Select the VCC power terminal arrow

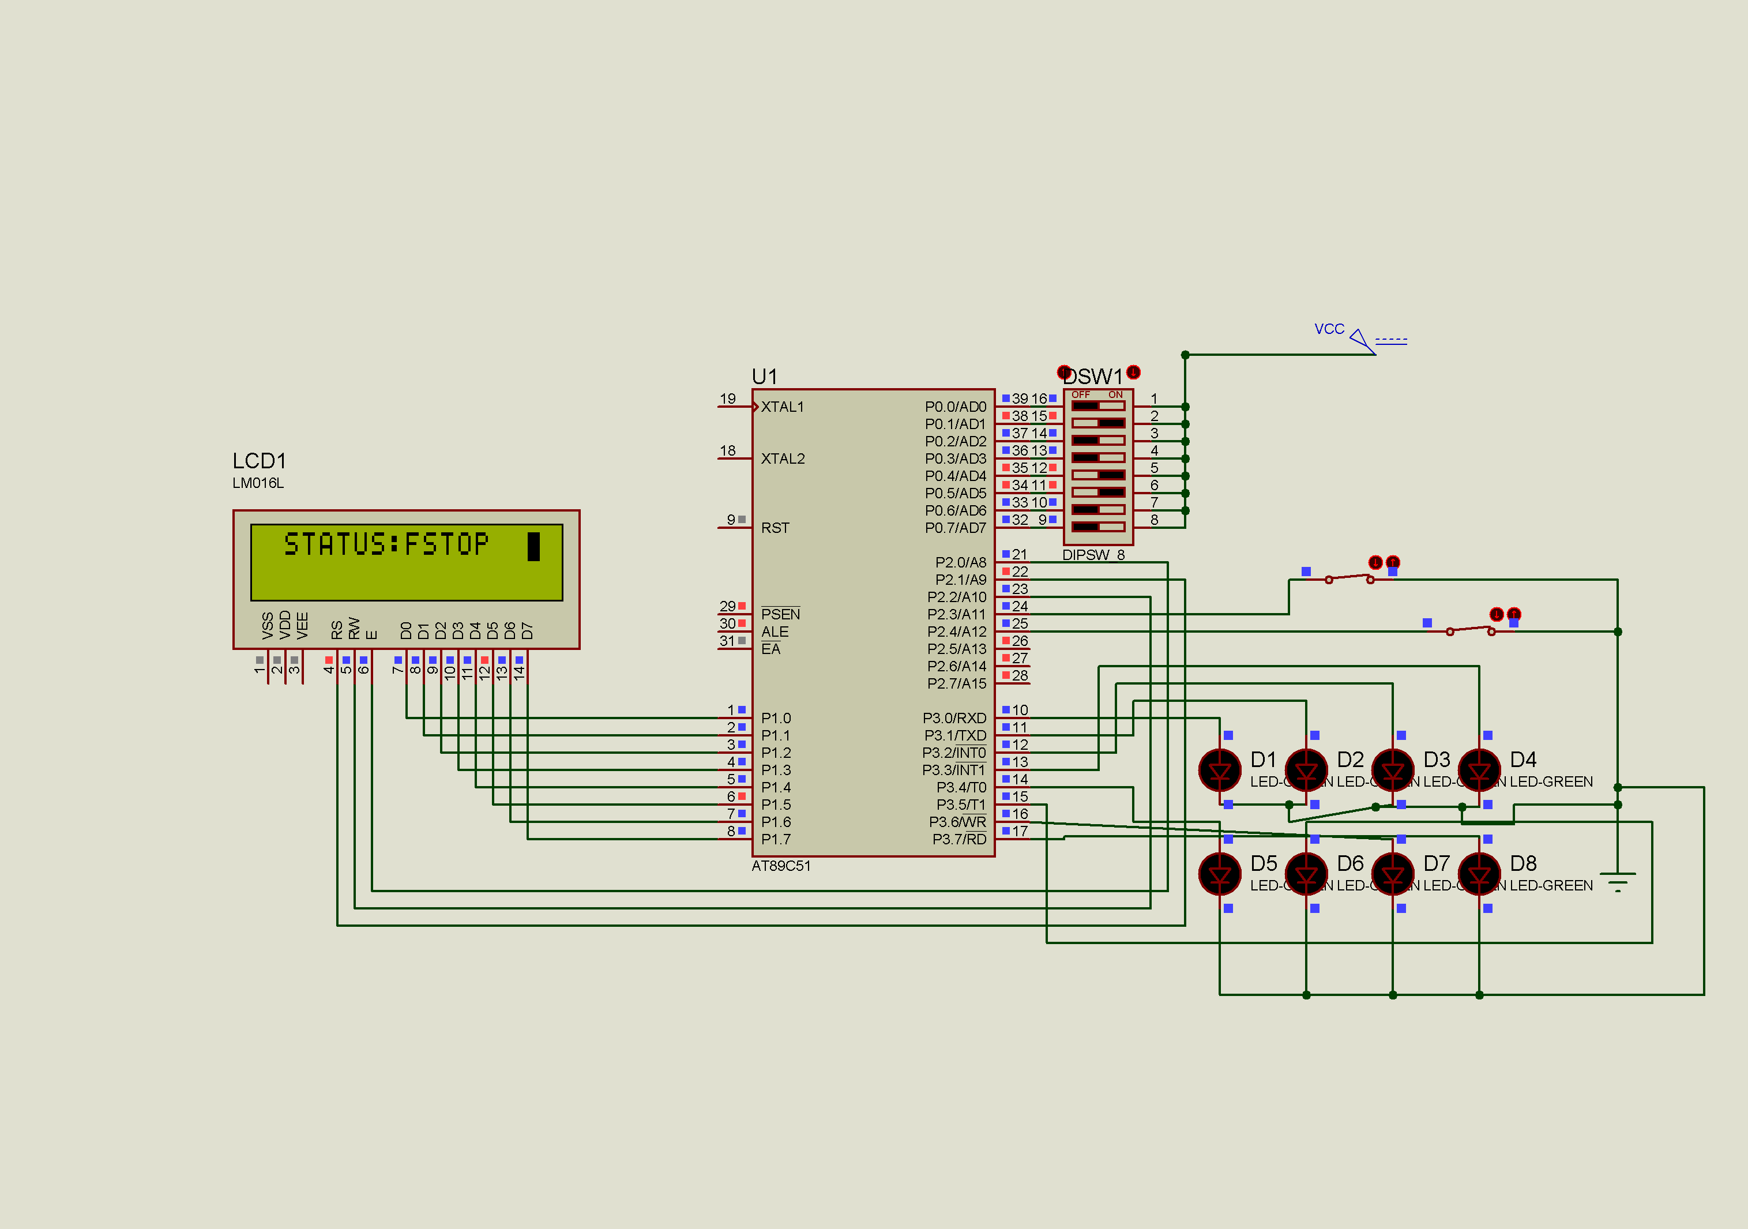coord(1362,341)
